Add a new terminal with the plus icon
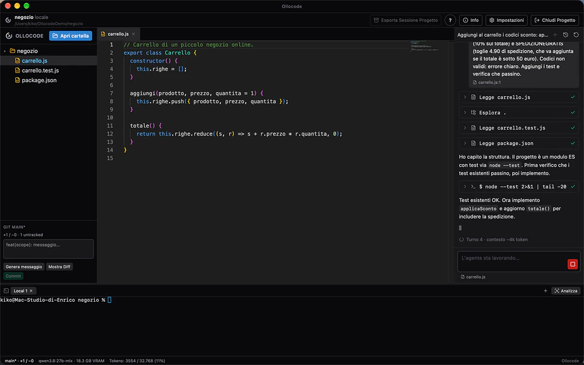The height and width of the screenshot is (365, 584). pyautogui.click(x=545, y=291)
